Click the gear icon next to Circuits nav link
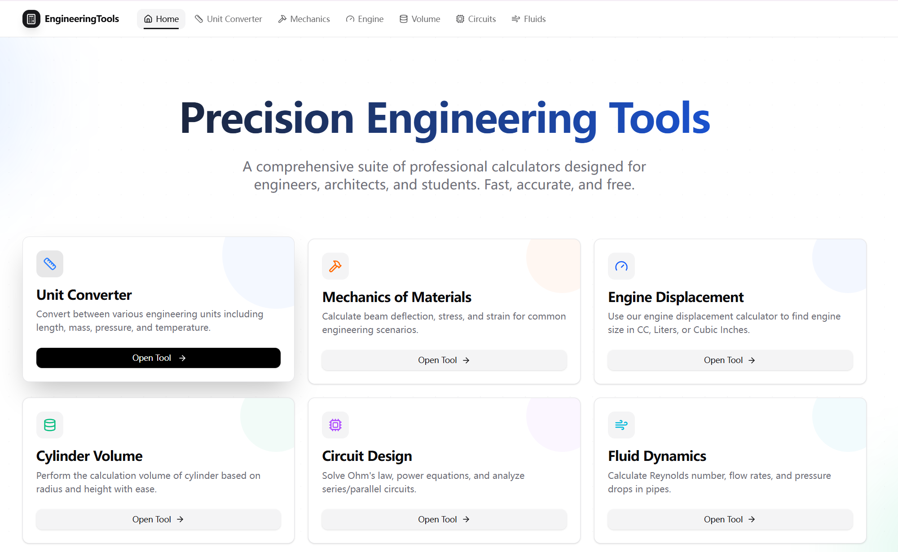Image resolution: width=898 pixels, height=552 pixels. [x=459, y=19]
